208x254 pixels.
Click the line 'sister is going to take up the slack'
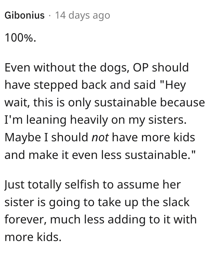pyautogui.click(x=97, y=202)
